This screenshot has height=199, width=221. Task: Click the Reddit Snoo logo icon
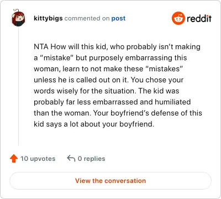[x=178, y=18]
